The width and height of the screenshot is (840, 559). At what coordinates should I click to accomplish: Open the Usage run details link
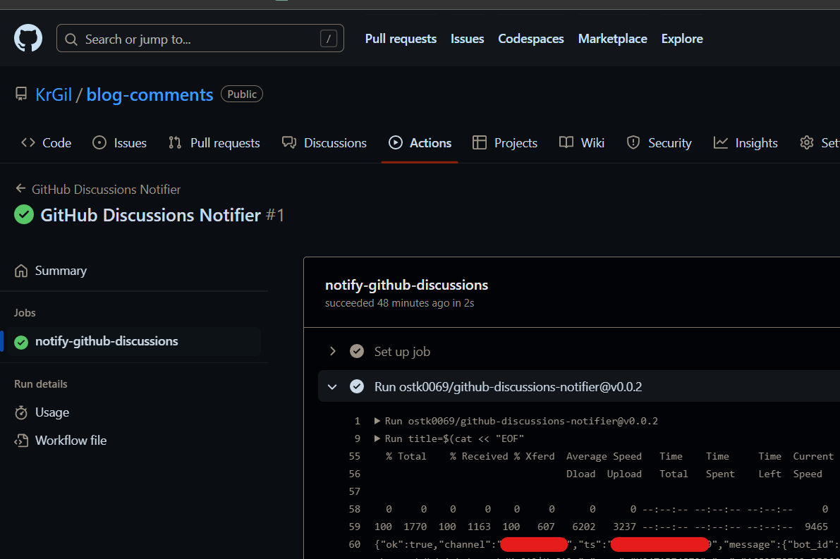click(52, 413)
